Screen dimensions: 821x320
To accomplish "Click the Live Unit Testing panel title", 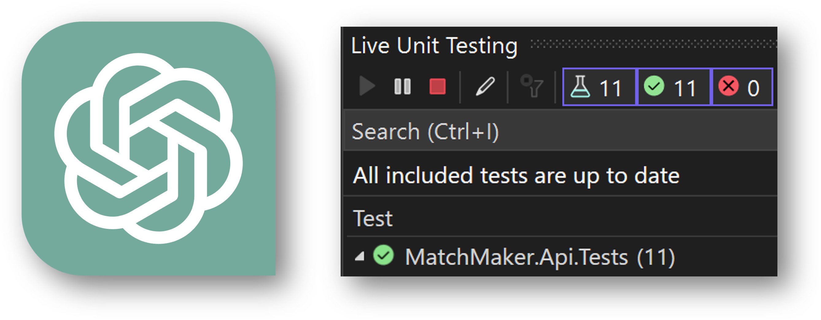I will tap(434, 46).
